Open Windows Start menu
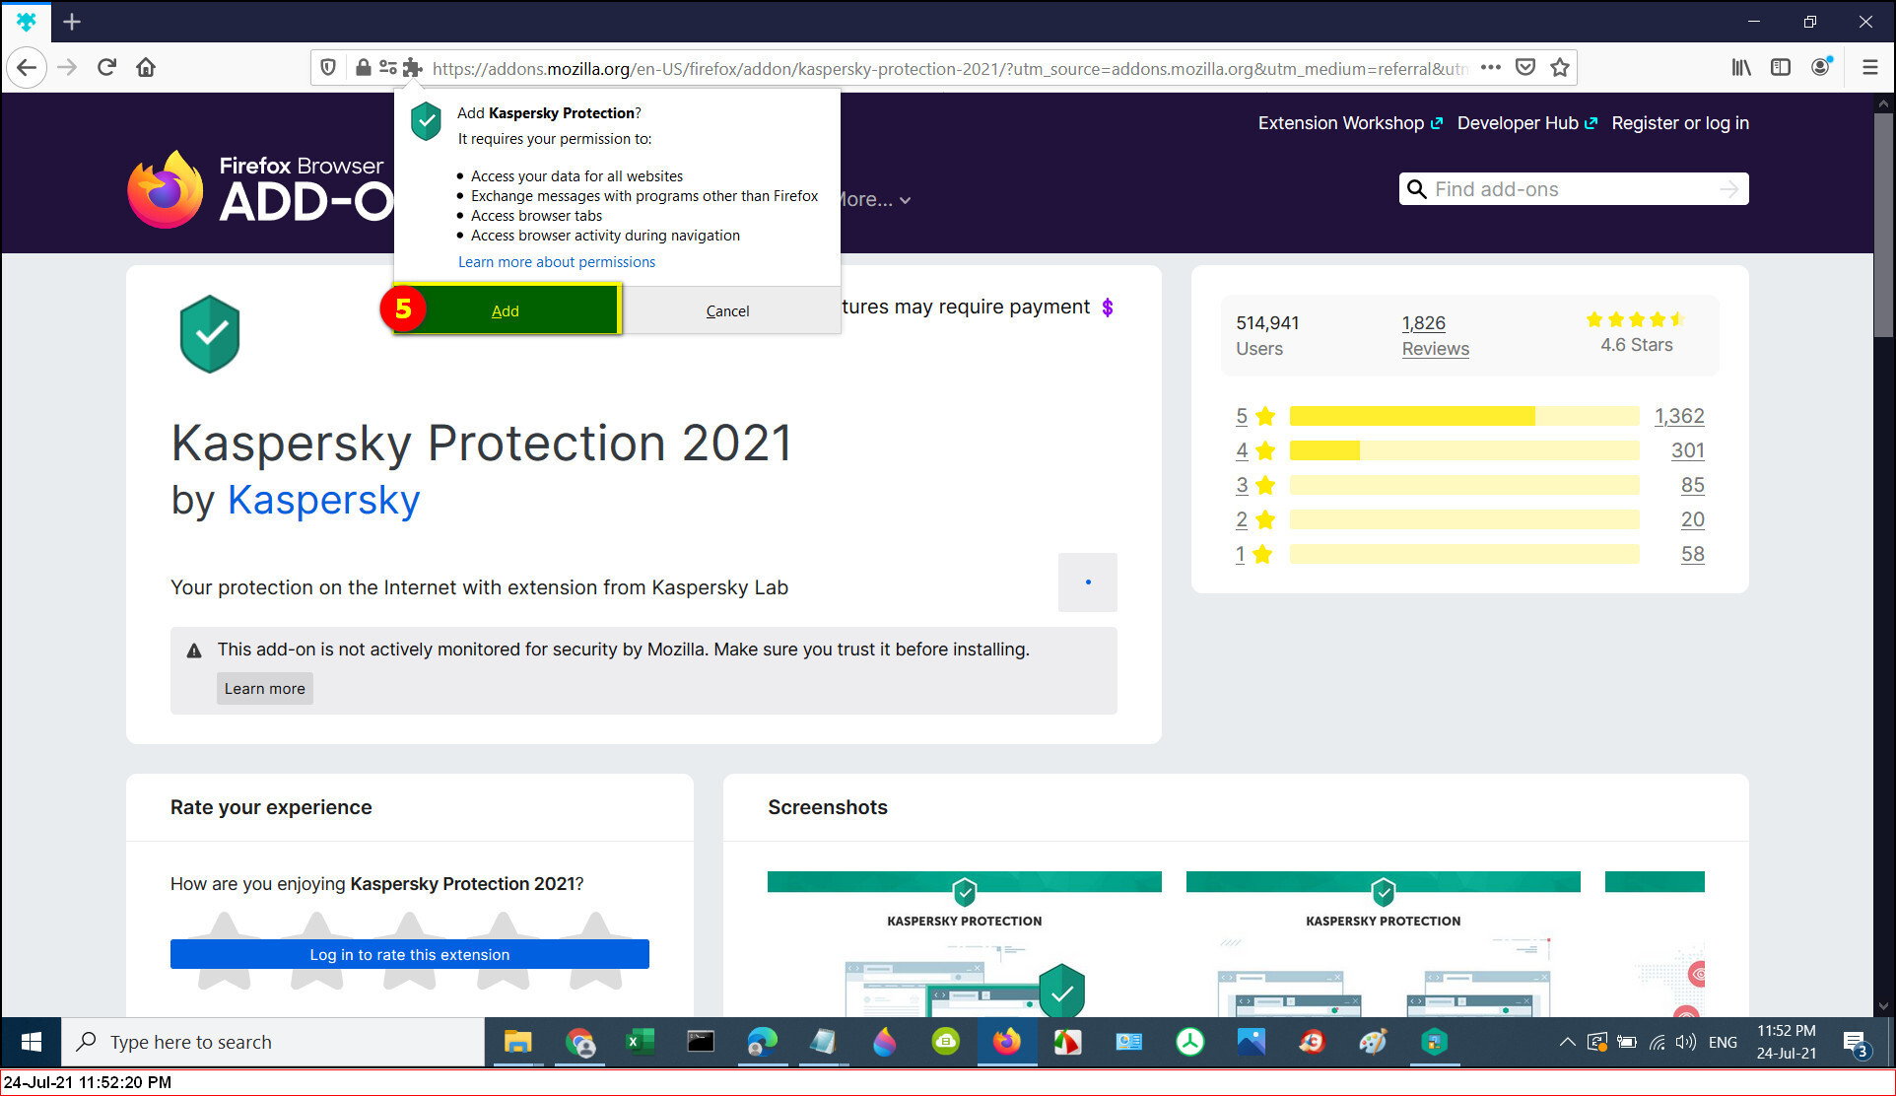This screenshot has width=1896, height=1096. pyautogui.click(x=31, y=1042)
